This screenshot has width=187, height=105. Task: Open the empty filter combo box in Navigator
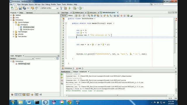coord(45,59)
